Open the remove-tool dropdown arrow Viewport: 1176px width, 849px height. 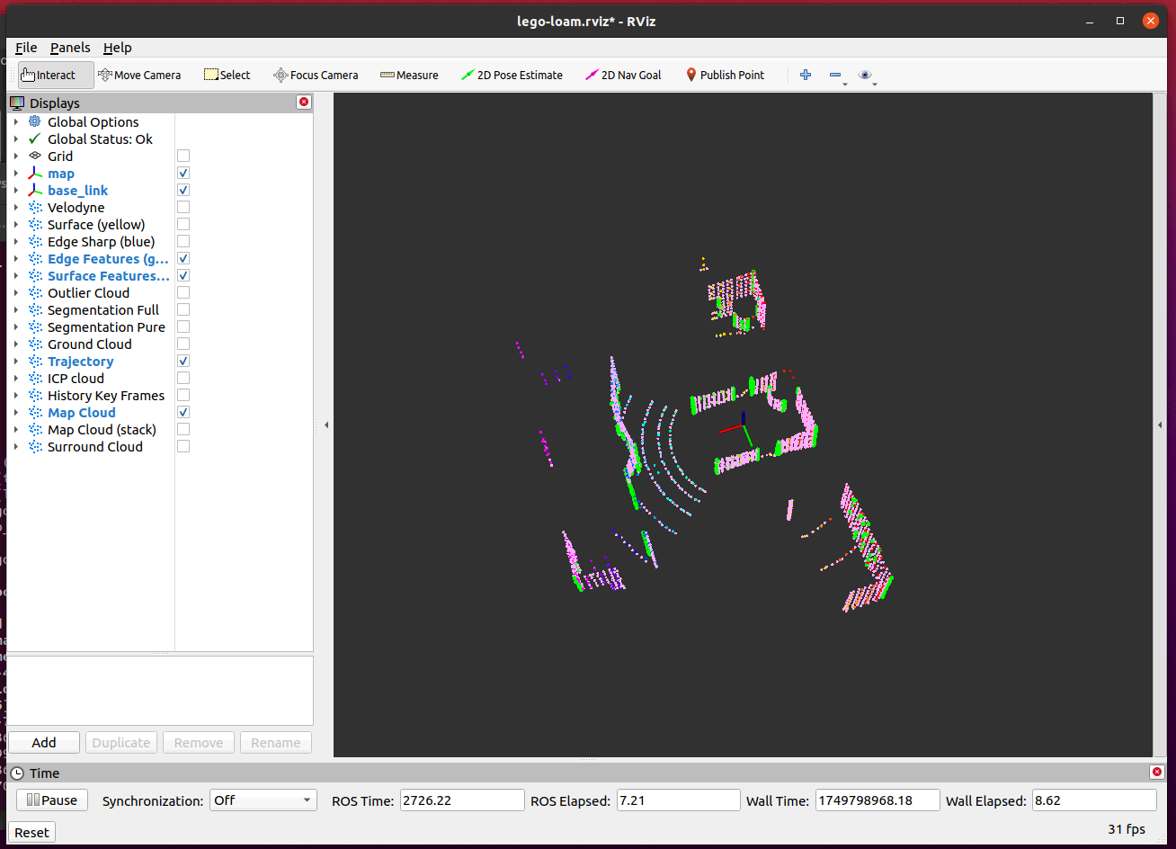845,84
